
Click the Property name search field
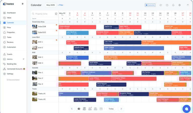pyautogui.click(x=43, y=14)
